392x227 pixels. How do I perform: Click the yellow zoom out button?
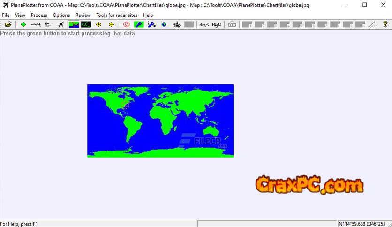(111, 24)
